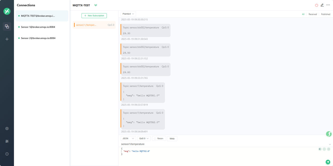The width and height of the screenshot is (333, 166).
Task: Click timestamp 2025-05-19 09:33:57:819
Action: tap(135, 105)
